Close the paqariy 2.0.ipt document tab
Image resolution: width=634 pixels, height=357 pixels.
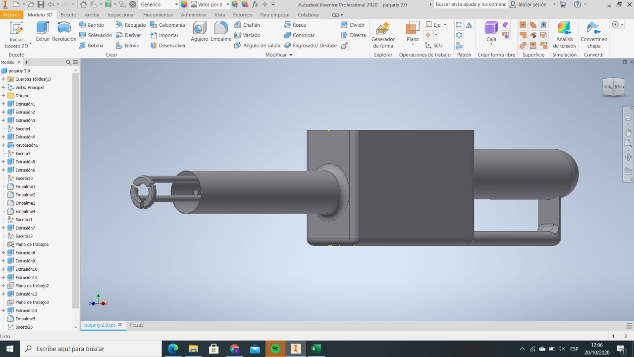point(120,325)
